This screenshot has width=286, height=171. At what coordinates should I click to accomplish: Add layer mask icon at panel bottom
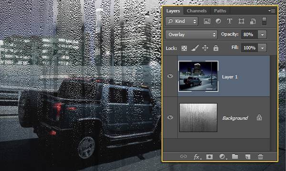pos(209,156)
